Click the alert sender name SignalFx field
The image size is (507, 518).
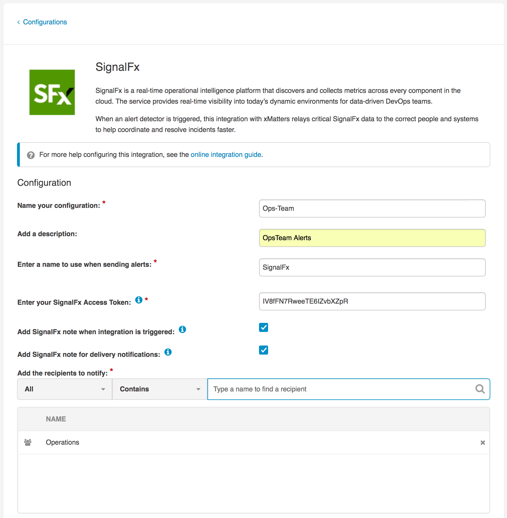pos(372,267)
